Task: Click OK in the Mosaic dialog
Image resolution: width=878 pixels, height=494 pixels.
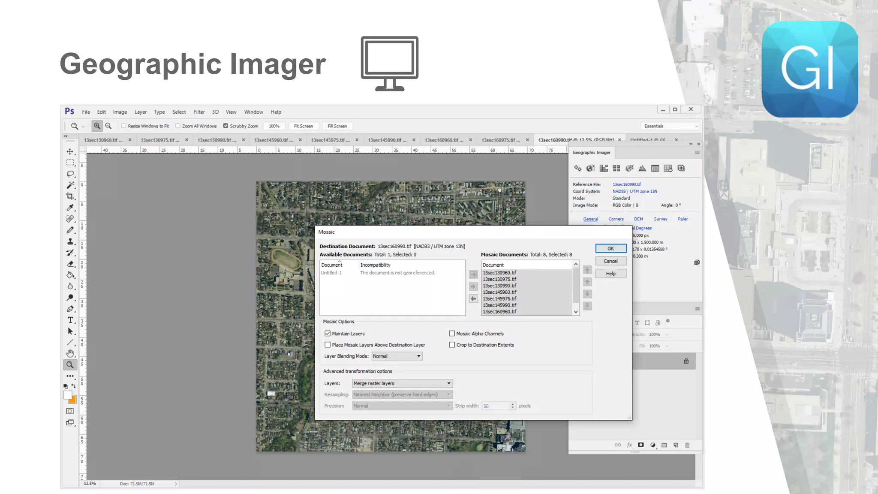Action: pos(610,248)
